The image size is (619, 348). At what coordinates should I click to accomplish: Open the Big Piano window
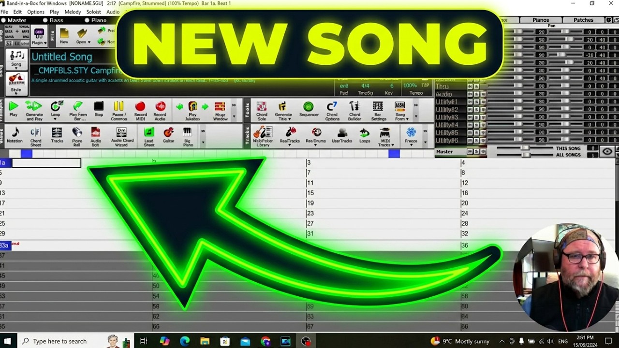pyautogui.click(x=188, y=137)
